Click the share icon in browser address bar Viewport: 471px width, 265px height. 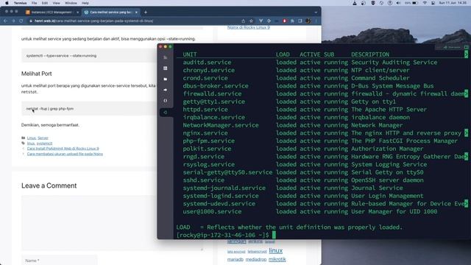point(244,21)
